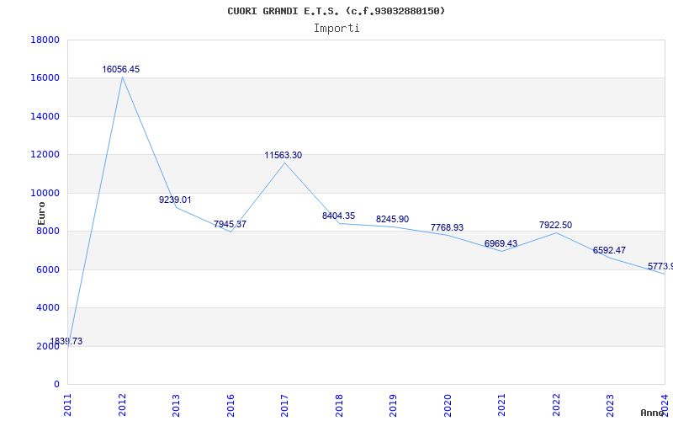Select the 16056.45 data label
This screenshot has height=421, width=673.
[x=120, y=69]
